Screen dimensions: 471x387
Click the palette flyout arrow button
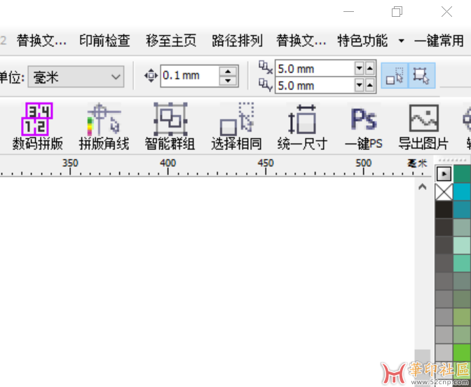point(444,174)
